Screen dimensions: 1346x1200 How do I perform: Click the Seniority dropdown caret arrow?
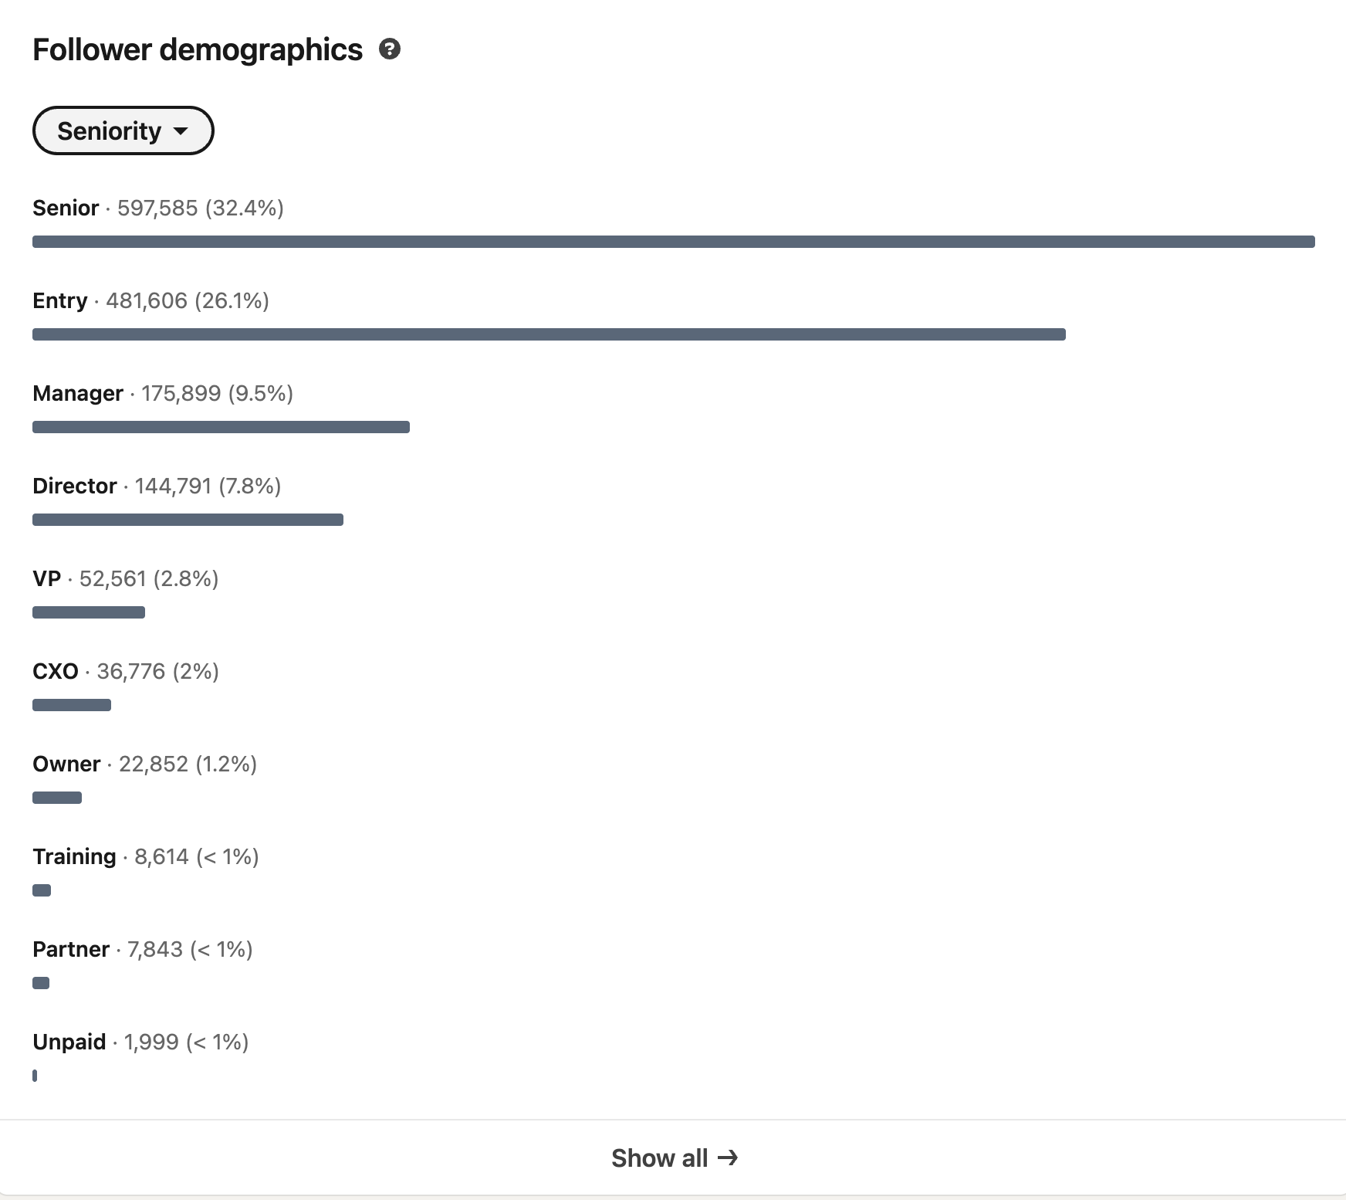coord(181,131)
